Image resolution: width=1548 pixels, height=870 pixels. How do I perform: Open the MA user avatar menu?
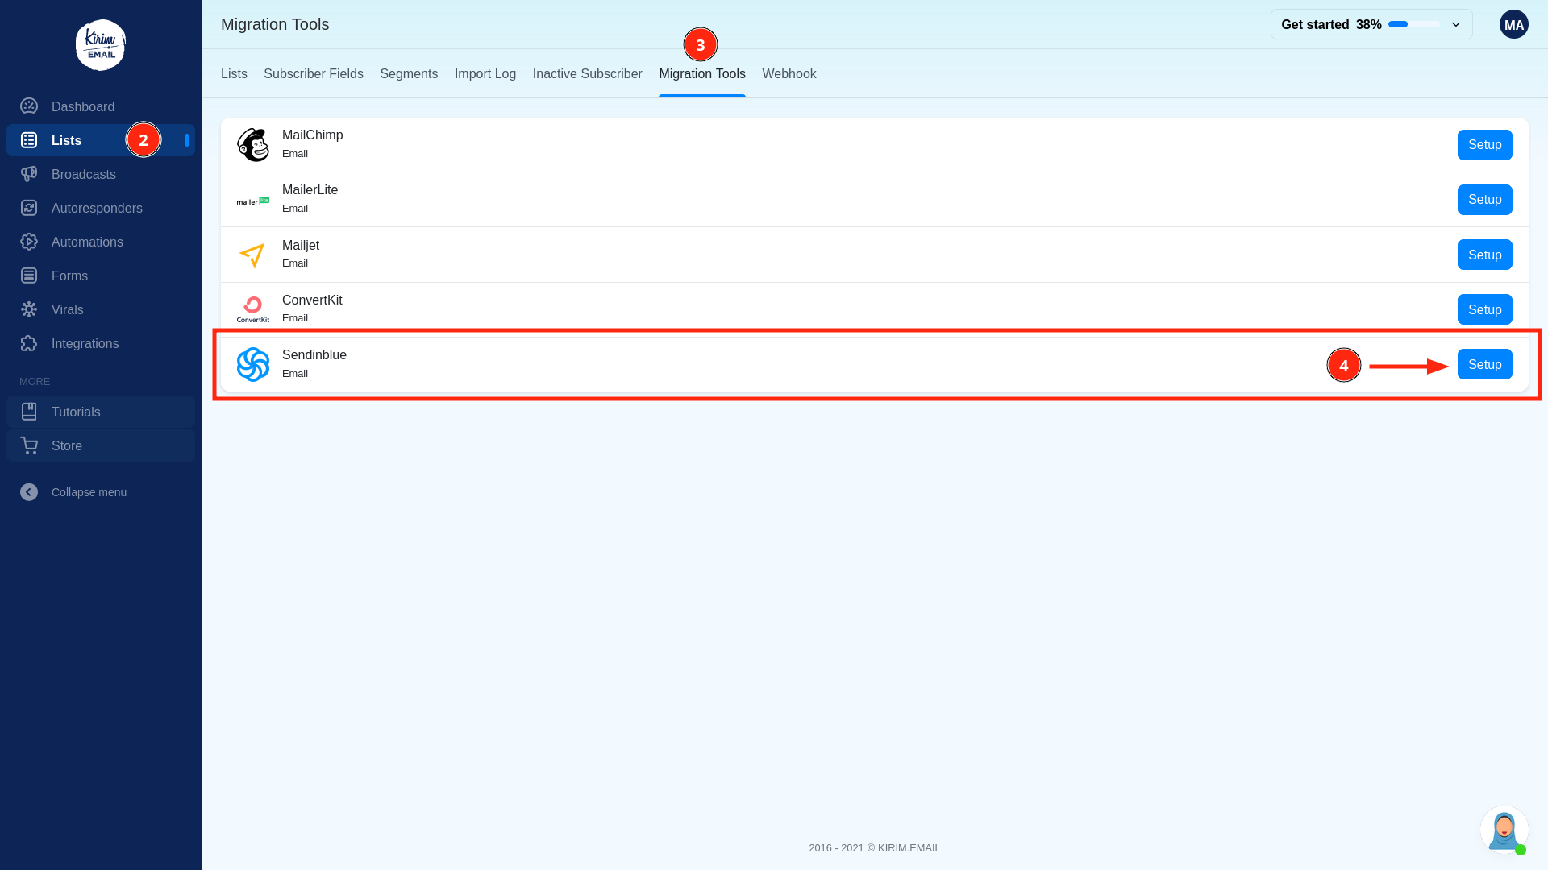(x=1513, y=24)
